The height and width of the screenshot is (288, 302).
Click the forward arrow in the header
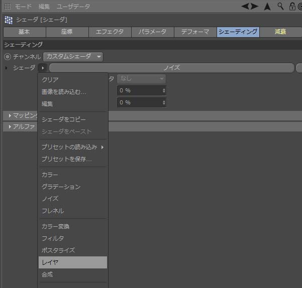coord(255,6)
